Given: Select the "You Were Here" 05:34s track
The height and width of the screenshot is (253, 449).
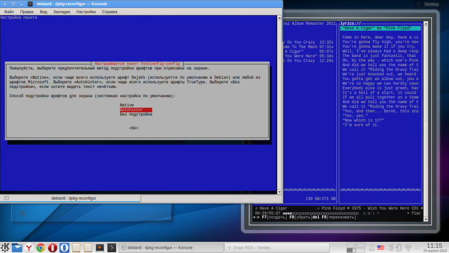Looking at the screenshot, I should point(308,56).
